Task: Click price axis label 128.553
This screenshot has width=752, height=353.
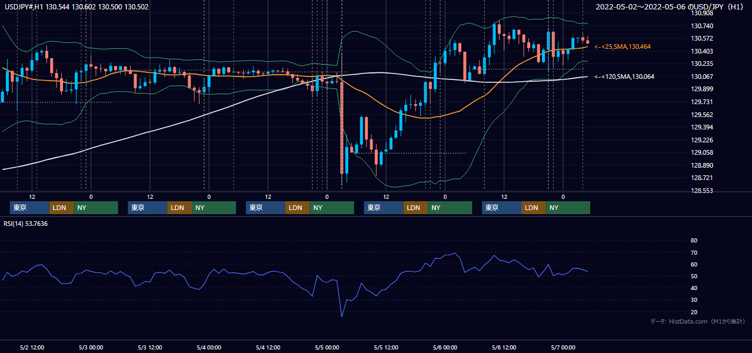Action: pyautogui.click(x=702, y=191)
